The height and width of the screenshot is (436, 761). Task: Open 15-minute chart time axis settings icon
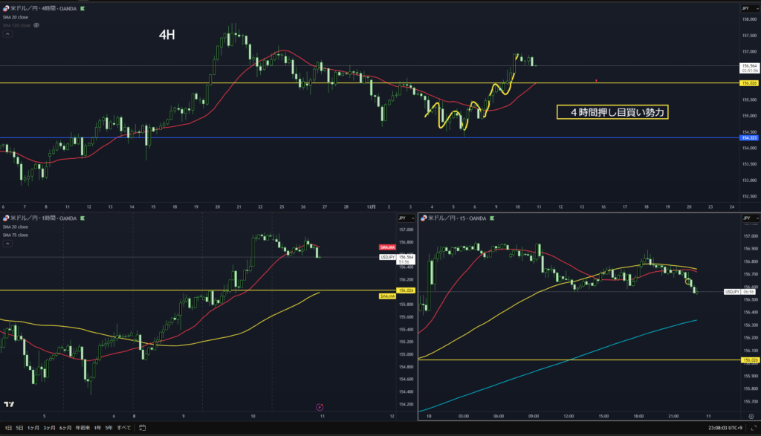(751, 417)
